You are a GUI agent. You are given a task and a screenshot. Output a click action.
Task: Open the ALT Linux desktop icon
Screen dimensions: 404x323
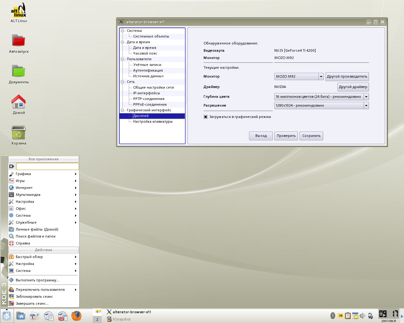(19, 13)
